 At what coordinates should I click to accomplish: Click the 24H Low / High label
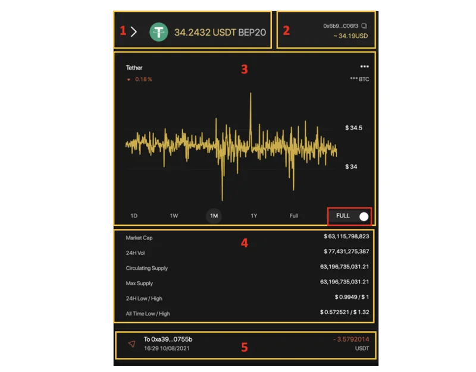[144, 299]
